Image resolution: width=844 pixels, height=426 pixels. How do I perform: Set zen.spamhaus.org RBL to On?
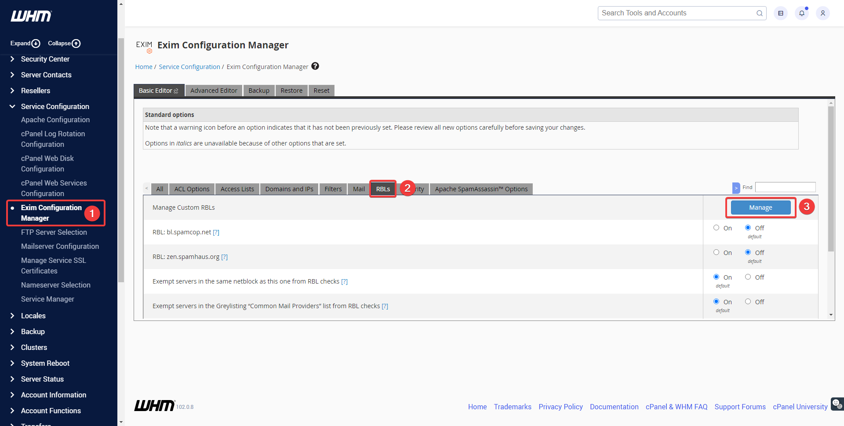(x=717, y=252)
